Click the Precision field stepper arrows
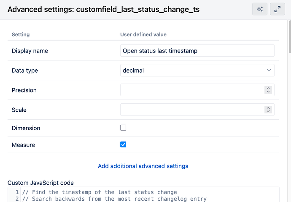 pos(268,90)
